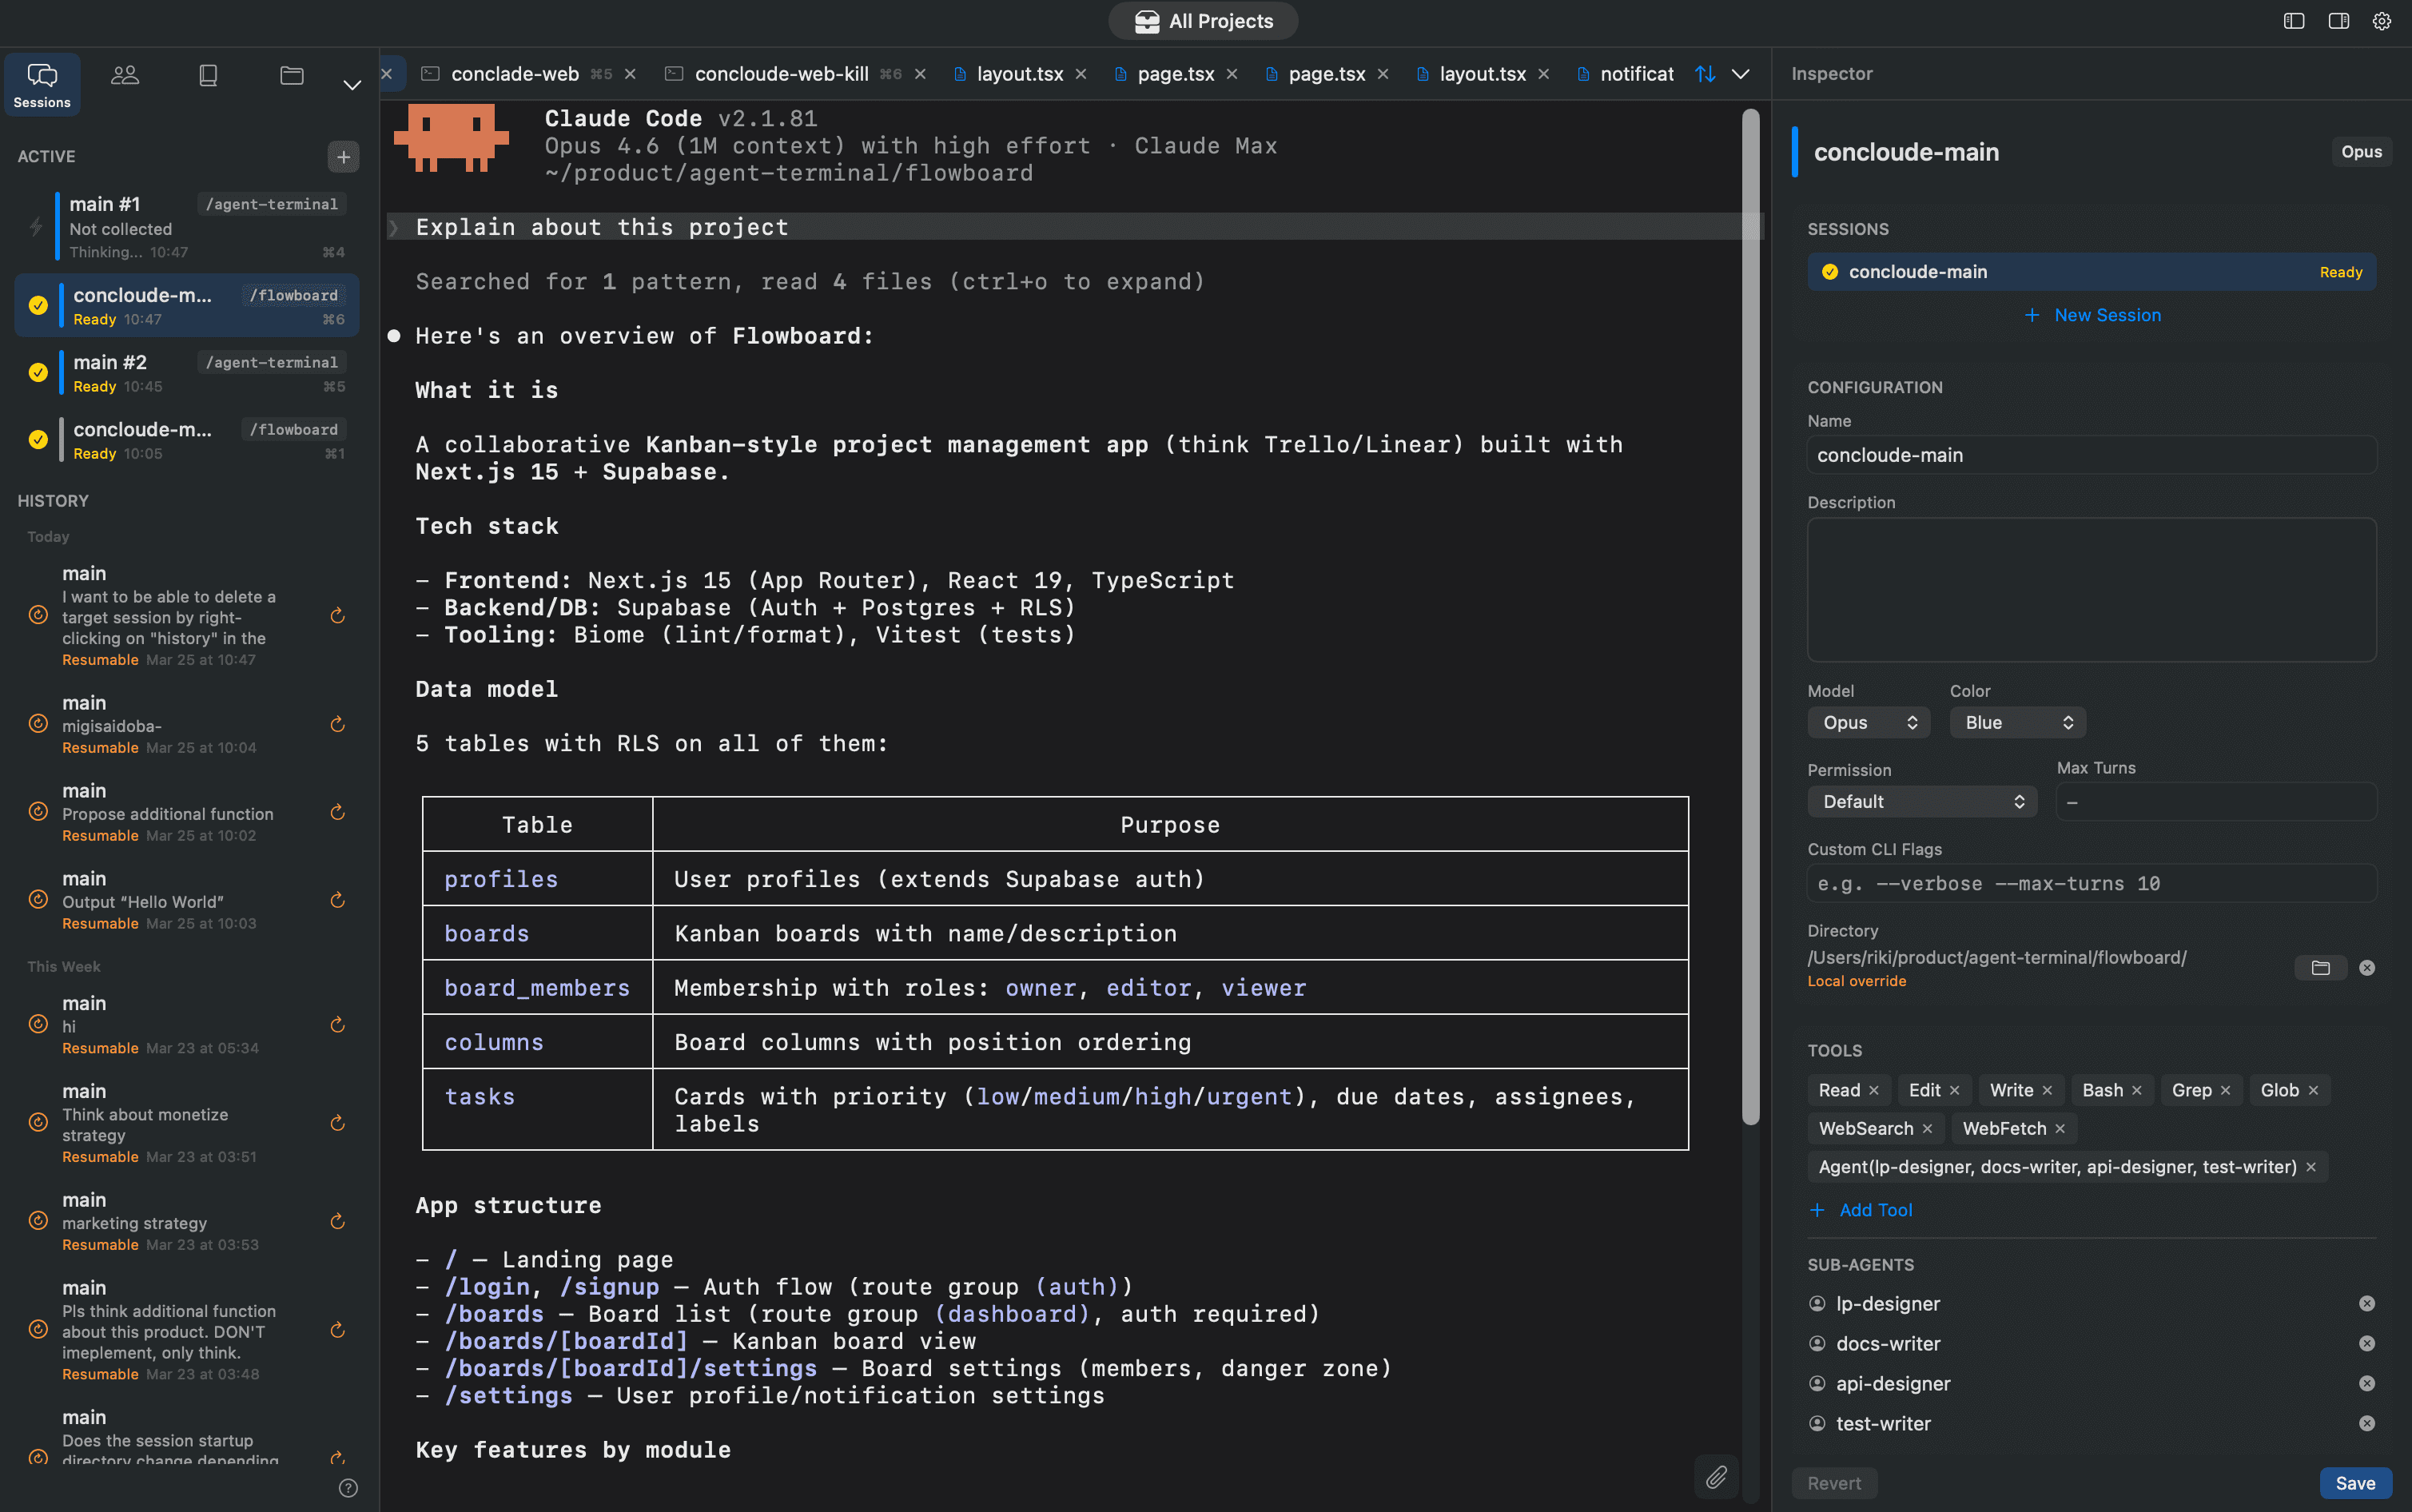
Task: Open the folder icon in the sidebar toolbar
Action: [290, 74]
